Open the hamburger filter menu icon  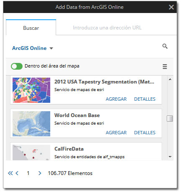click(x=165, y=66)
